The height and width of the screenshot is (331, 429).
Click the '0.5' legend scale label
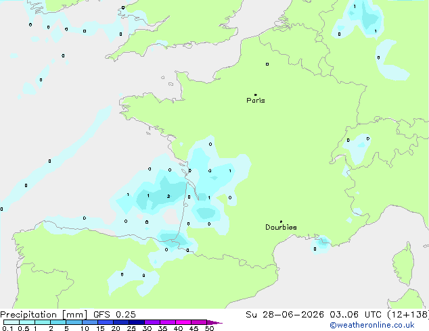(x=23, y=328)
